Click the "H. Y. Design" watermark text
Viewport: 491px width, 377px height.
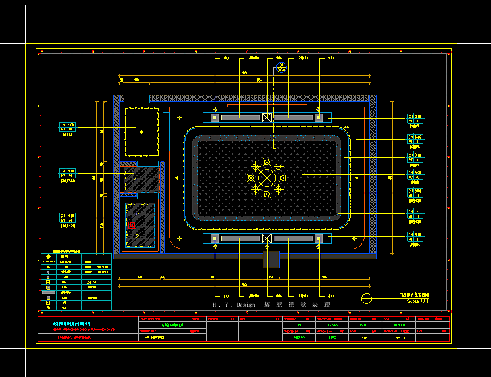pos(234,305)
